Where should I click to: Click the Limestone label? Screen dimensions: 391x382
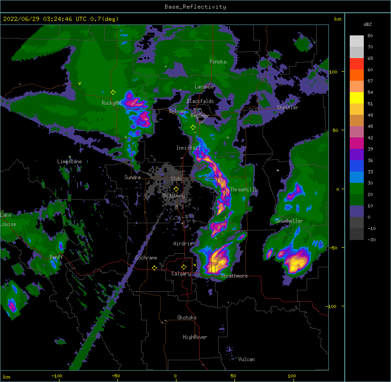[x=69, y=162]
